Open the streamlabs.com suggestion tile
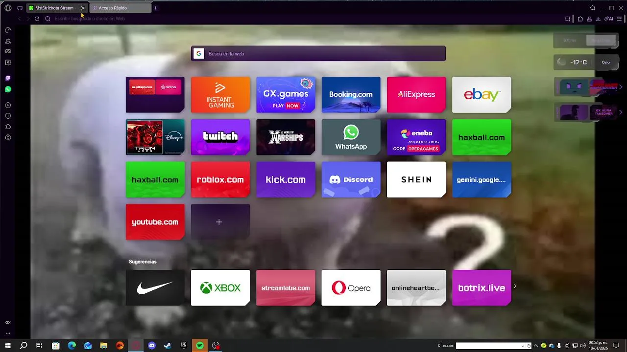 tap(286, 288)
